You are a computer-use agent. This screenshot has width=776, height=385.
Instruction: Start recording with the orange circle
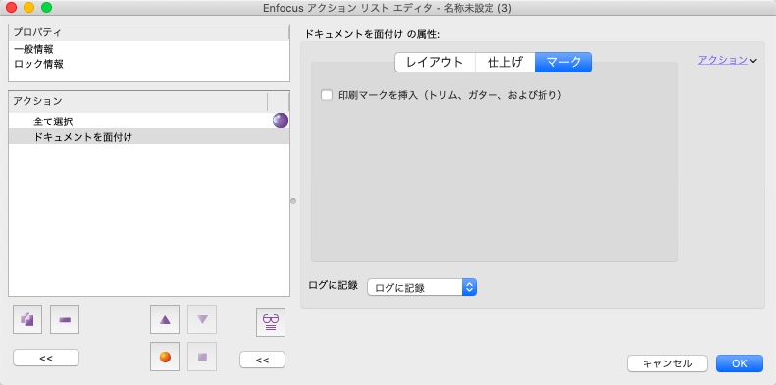tap(165, 357)
